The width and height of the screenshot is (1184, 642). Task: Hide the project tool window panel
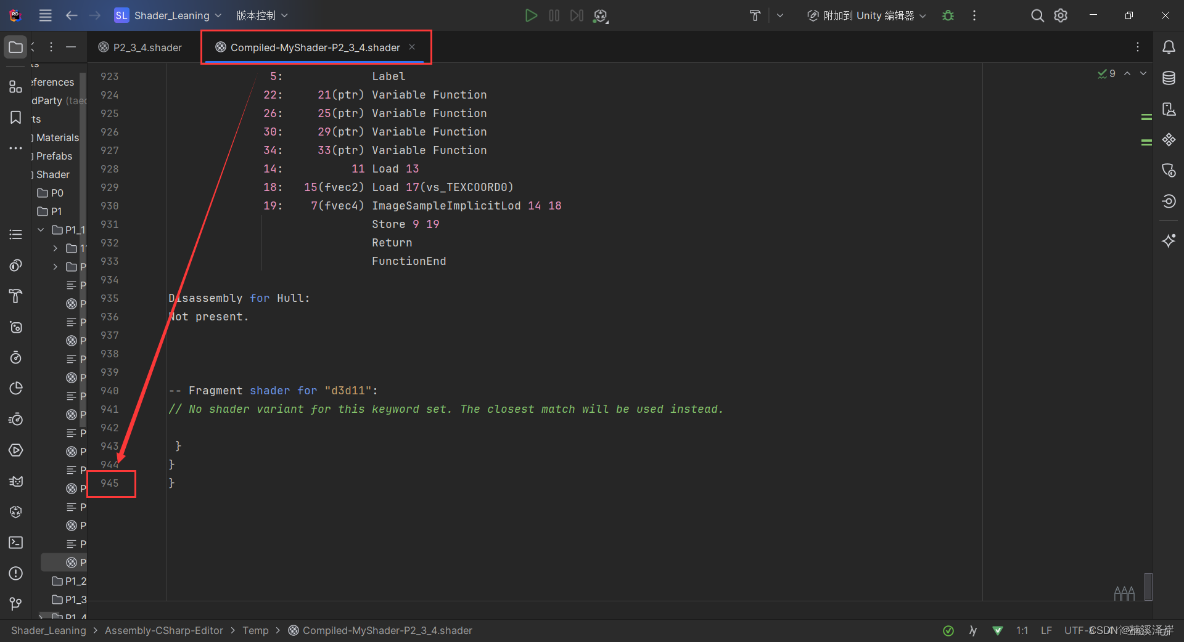[x=71, y=47]
